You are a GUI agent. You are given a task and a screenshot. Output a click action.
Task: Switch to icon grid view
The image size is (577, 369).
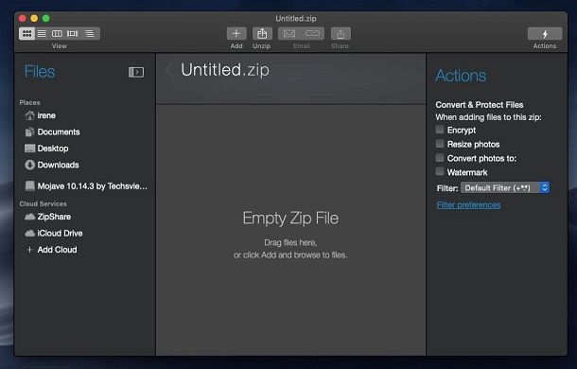[x=26, y=33]
